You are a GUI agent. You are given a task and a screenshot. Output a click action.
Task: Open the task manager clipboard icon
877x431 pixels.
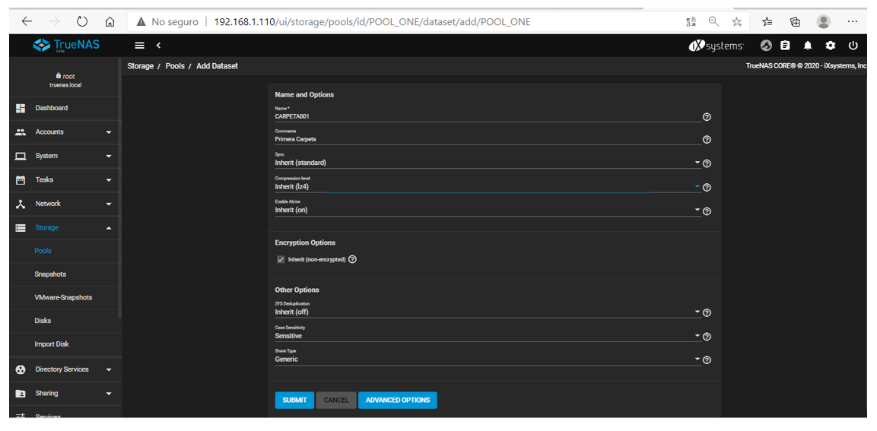click(786, 46)
